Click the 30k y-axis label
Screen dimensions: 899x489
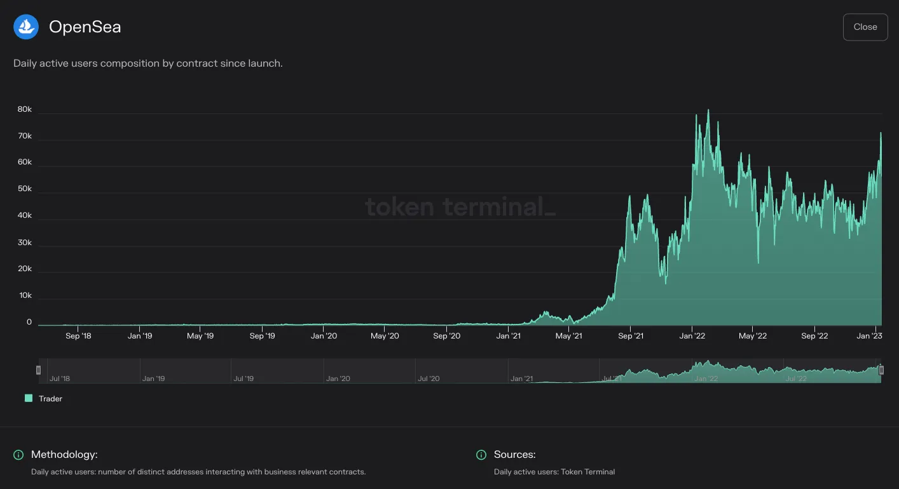pos(25,242)
